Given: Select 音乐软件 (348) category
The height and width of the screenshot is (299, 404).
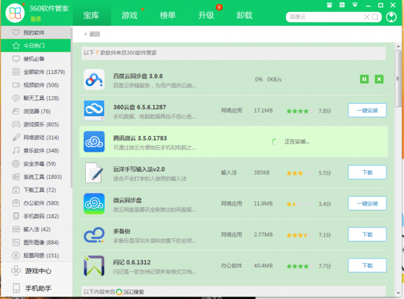Looking at the screenshot, I should point(35,150).
